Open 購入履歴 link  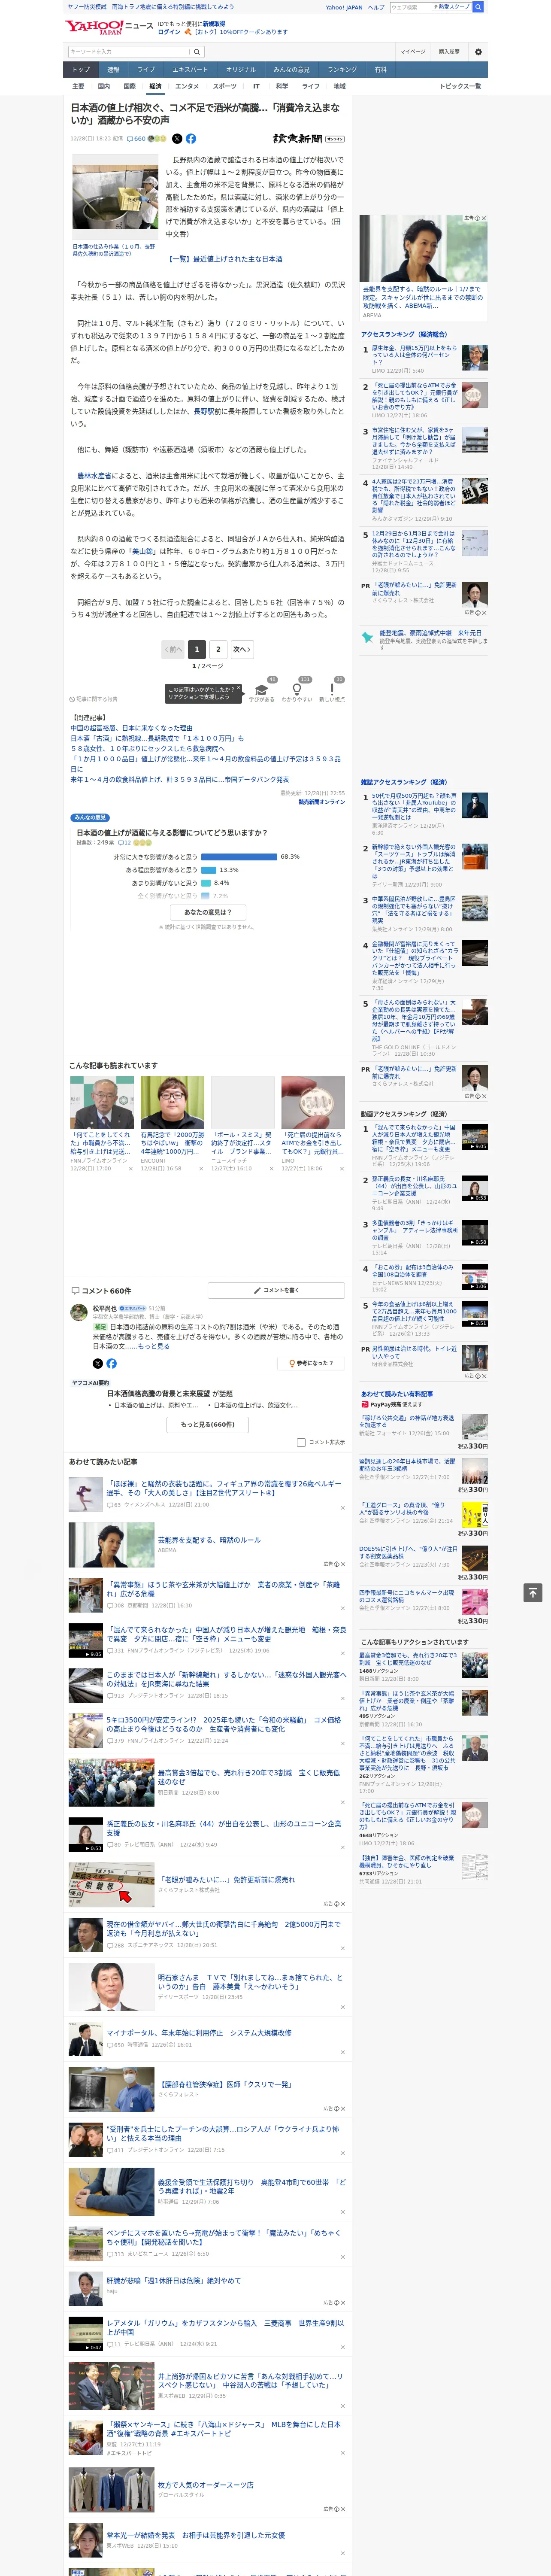click(x=449, y=51)
